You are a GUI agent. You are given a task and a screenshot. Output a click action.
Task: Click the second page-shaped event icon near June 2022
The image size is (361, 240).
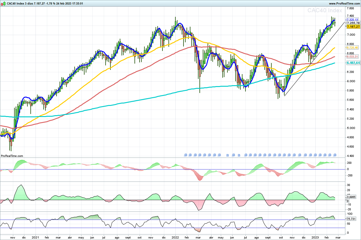pyautogui.click(x=239, y=155)
